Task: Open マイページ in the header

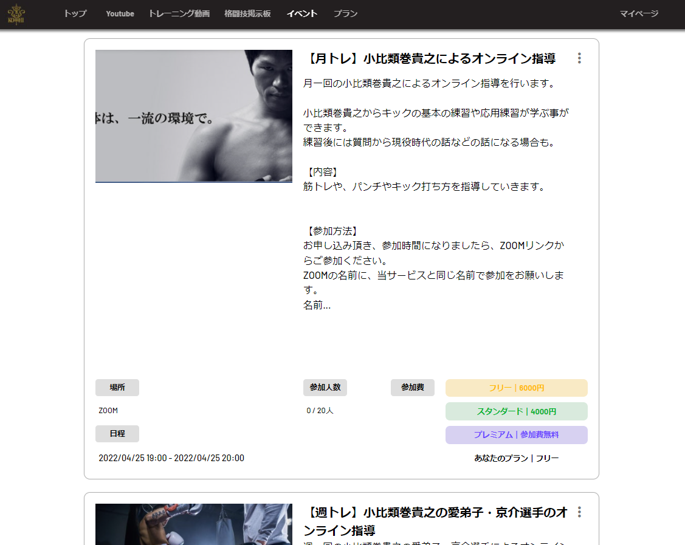Action: tap(639, 14)
